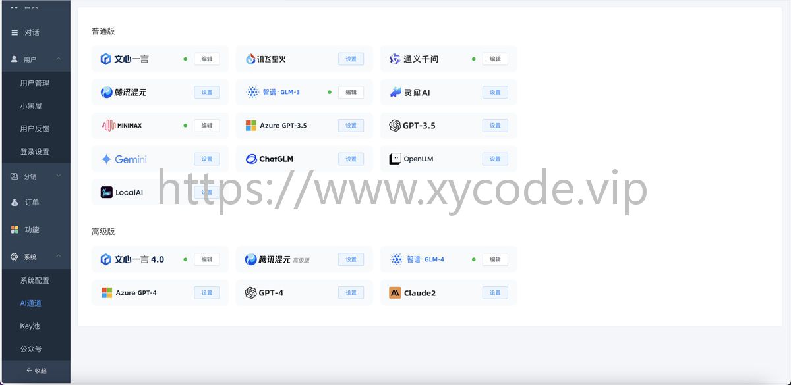The width and height of the screenshot is (791, 385).
Task: Open 用户反馈 in the sidebar
Action: (35, 129)
